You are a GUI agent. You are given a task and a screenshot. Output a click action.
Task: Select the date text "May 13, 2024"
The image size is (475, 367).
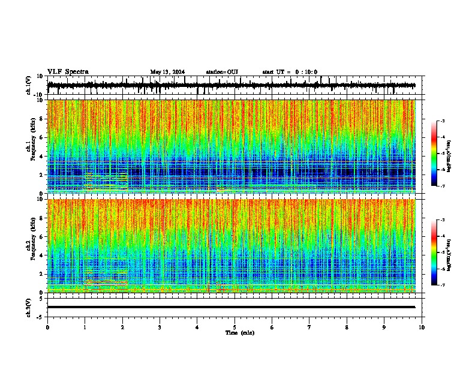[167, 72]
